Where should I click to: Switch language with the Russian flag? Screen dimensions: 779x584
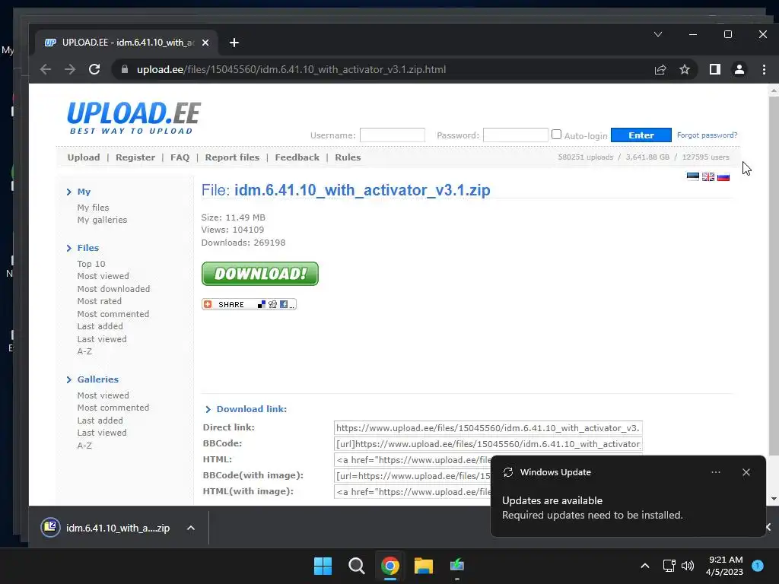723,176
